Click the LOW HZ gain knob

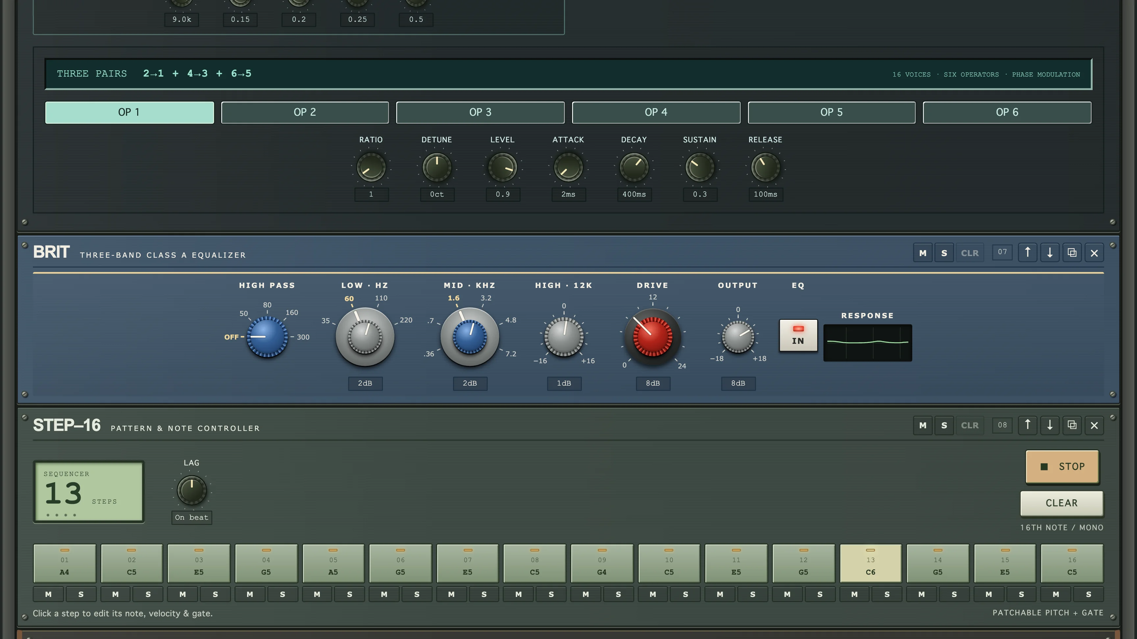pos(365,337)
